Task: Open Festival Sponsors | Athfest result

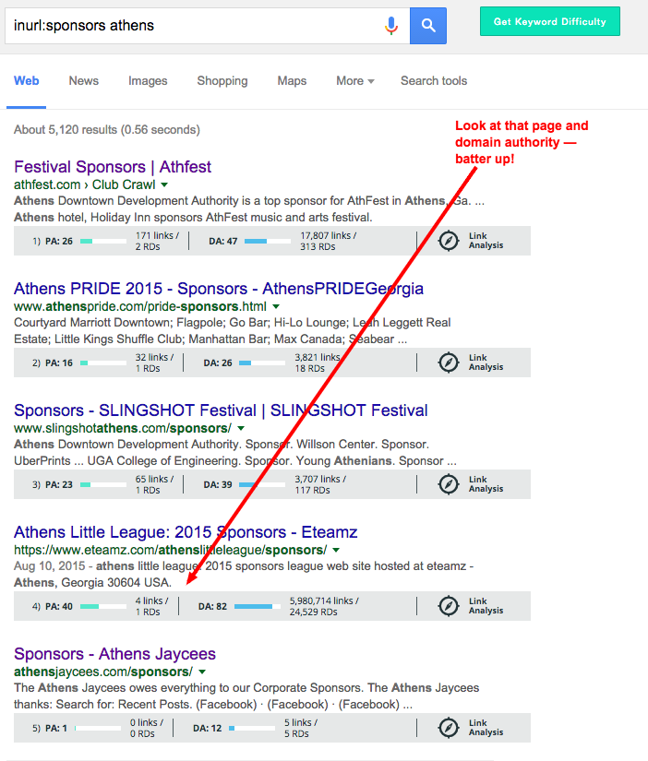Action: tap(113, 167)
